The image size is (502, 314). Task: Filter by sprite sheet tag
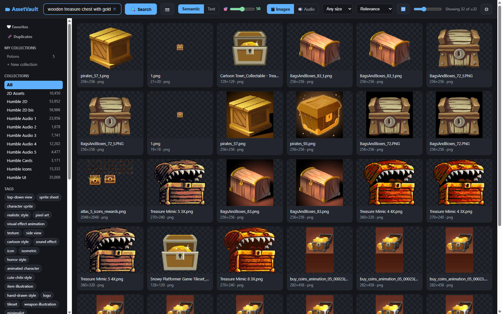tap(49, 197)
